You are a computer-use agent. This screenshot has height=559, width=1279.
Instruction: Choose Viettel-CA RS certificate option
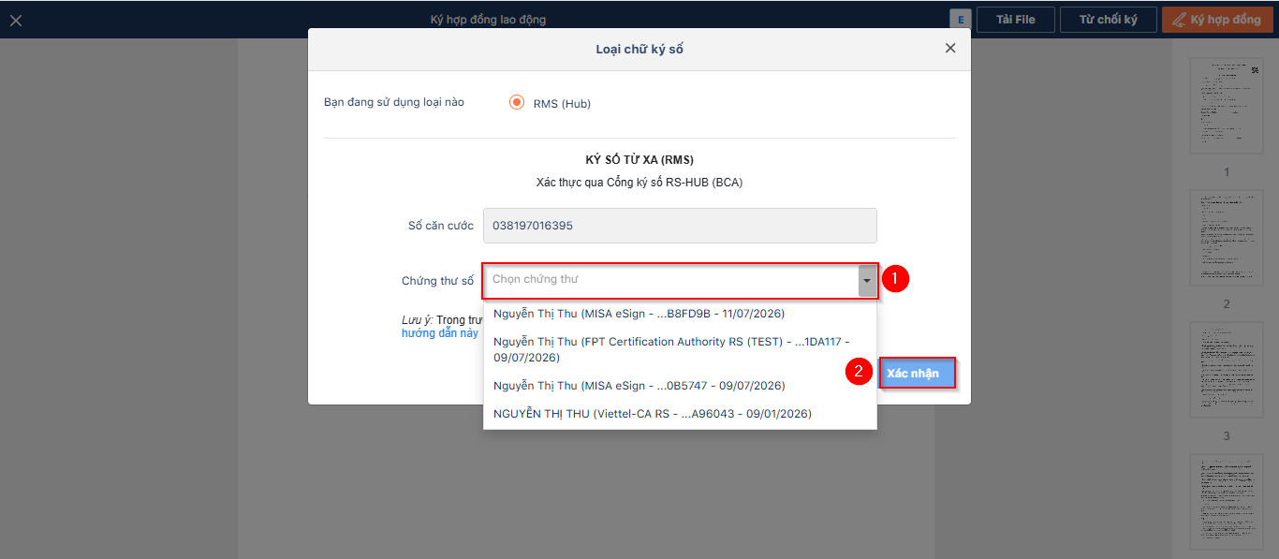pyautogui.click(x=652, y=414)
